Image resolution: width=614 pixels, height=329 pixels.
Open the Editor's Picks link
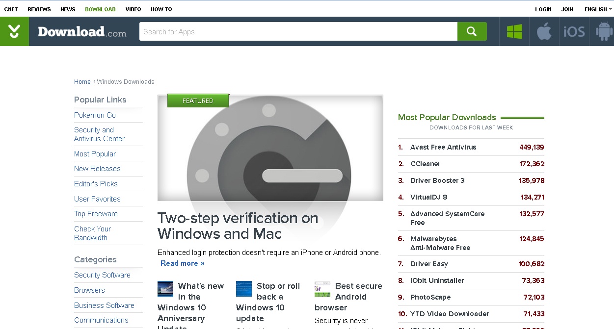click(96, 184)
